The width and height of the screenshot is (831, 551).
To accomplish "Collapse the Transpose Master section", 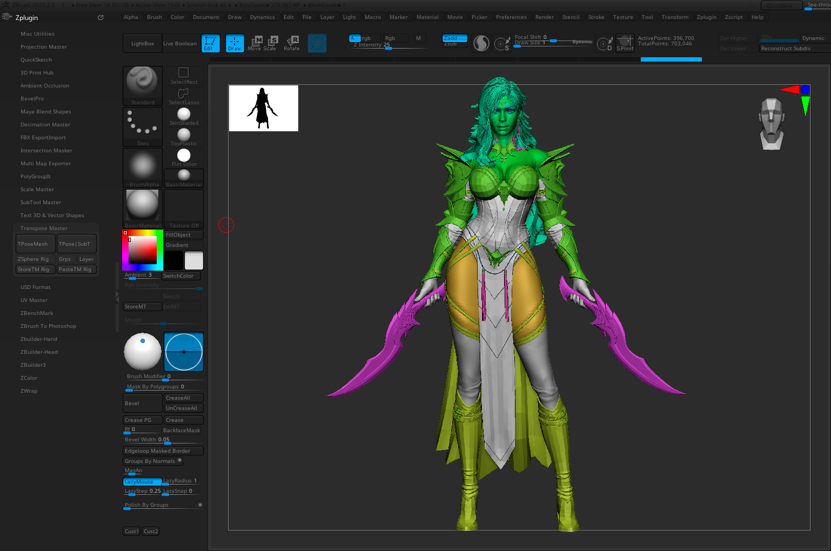I will pos(44,229).
